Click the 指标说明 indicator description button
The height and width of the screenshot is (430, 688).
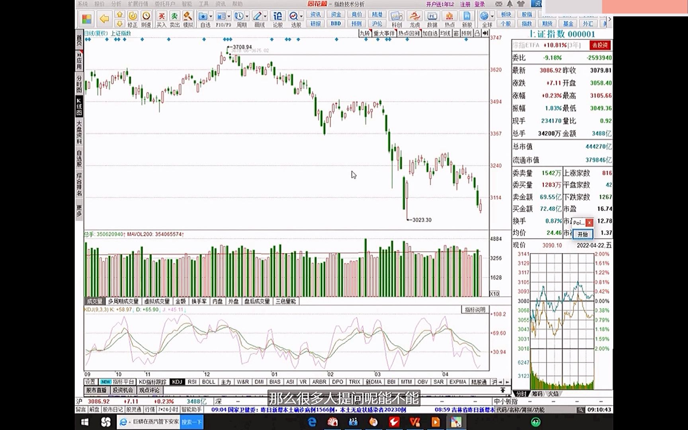pos(475,309)
